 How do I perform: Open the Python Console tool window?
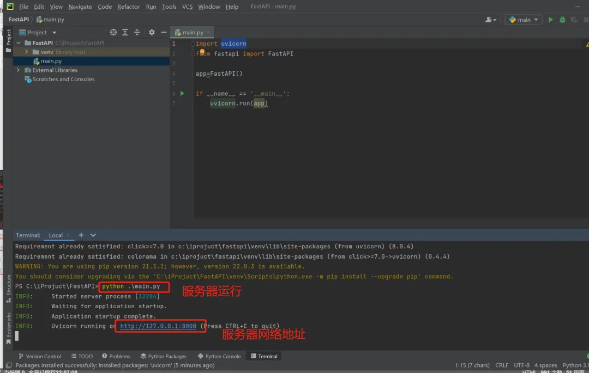(219, 356)
